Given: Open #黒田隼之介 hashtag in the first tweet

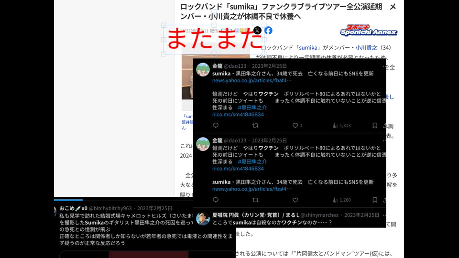Looking at the screenshot, I should 252,107.
